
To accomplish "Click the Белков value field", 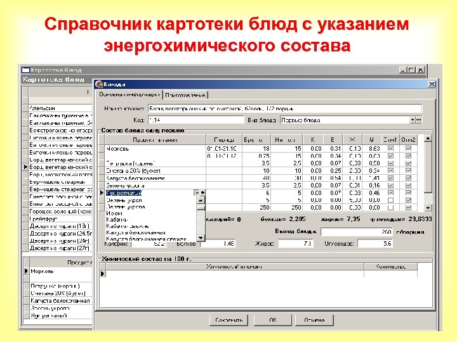I will point(218,243).
